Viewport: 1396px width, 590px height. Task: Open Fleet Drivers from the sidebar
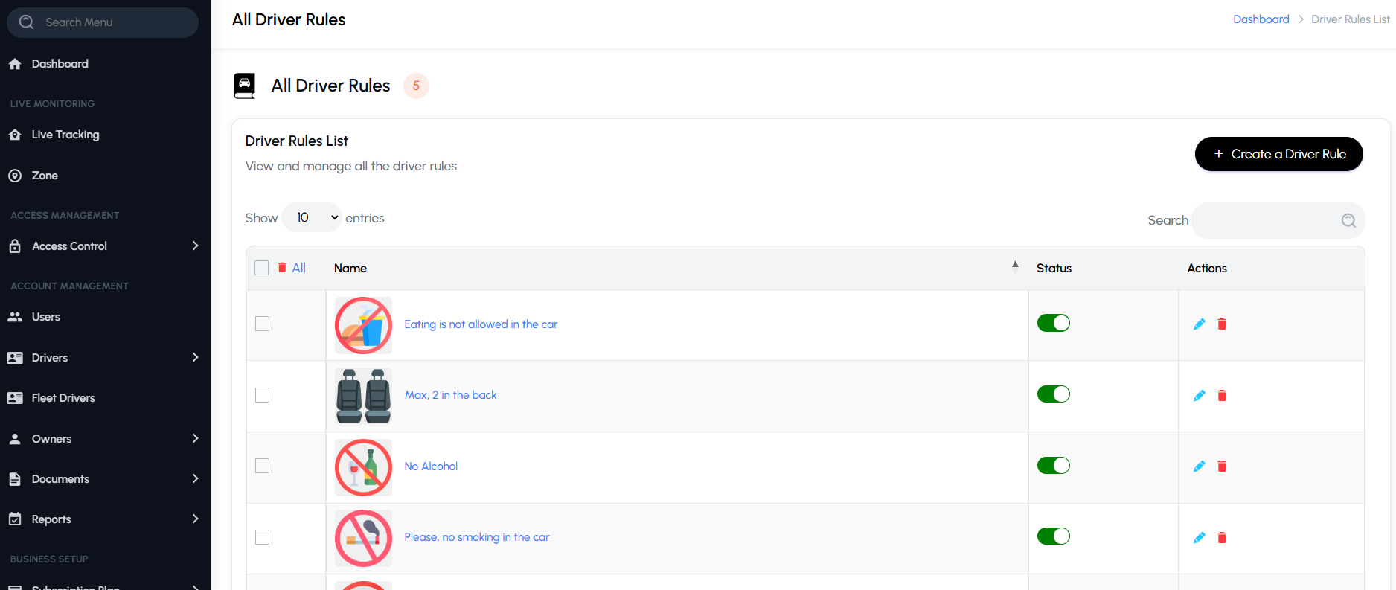point(63,398)
